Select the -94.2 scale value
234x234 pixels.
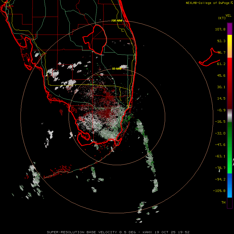click(220, 179)
